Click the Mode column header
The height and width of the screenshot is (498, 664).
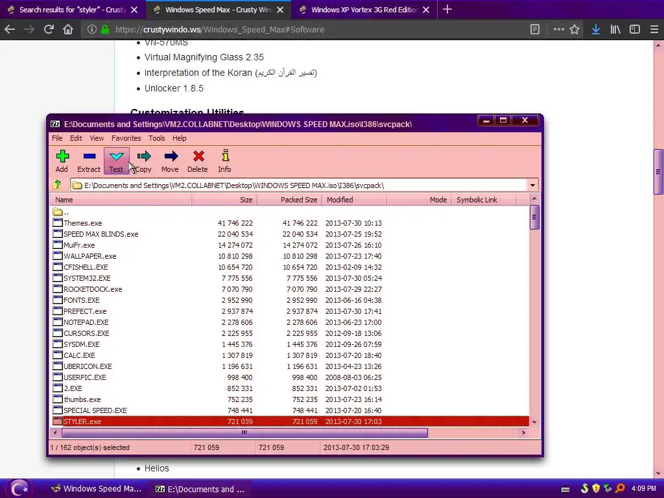point(419,200)
